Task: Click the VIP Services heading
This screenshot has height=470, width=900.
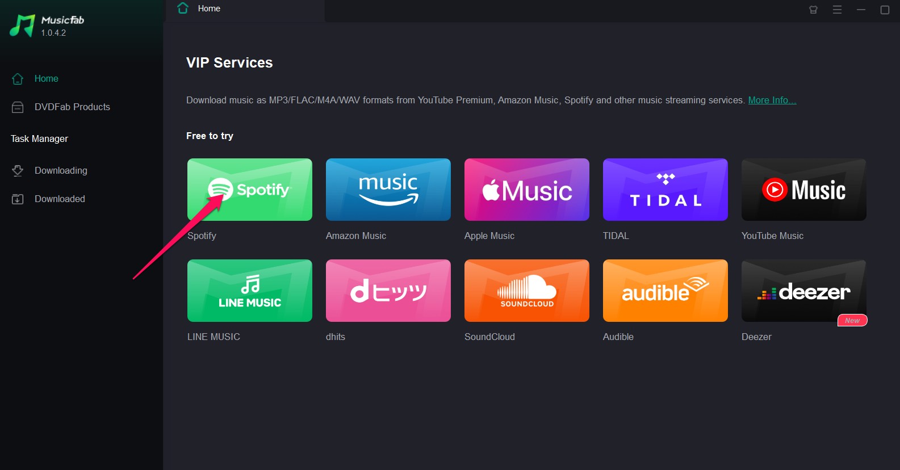Action: click(x=229, y=62)
